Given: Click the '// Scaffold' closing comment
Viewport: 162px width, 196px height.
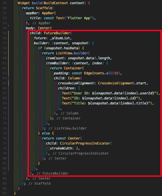Looking at the screenshot, I should tap(39, 183).
